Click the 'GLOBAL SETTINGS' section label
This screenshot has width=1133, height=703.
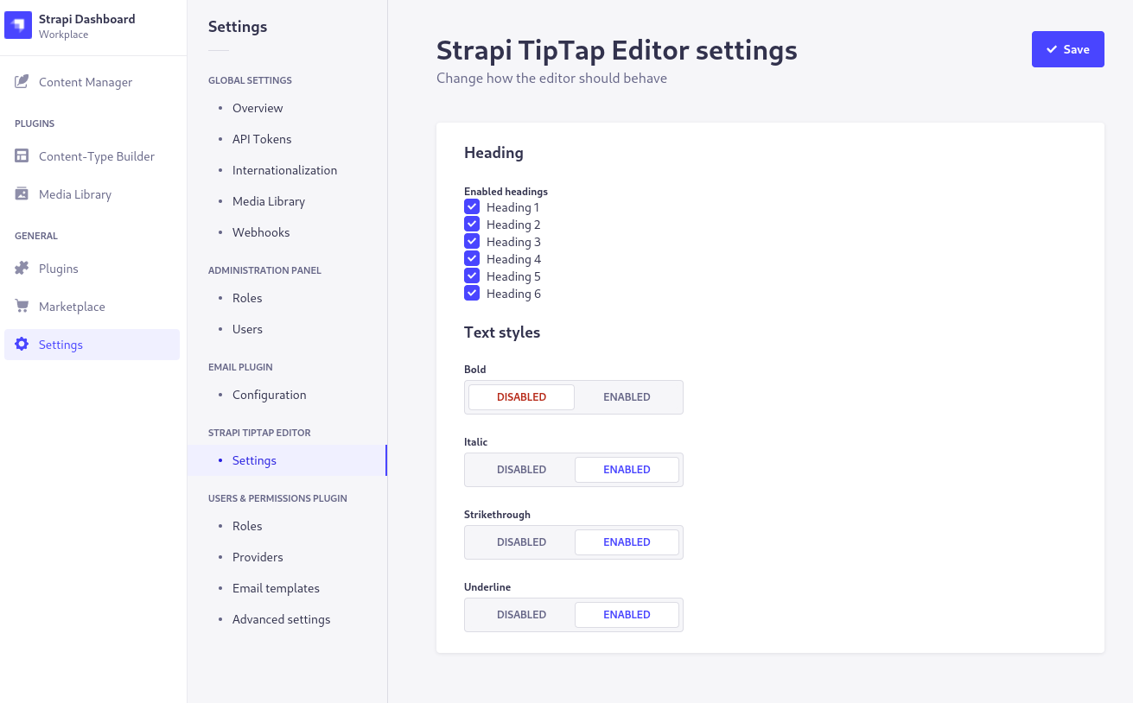tap(250, 80)
